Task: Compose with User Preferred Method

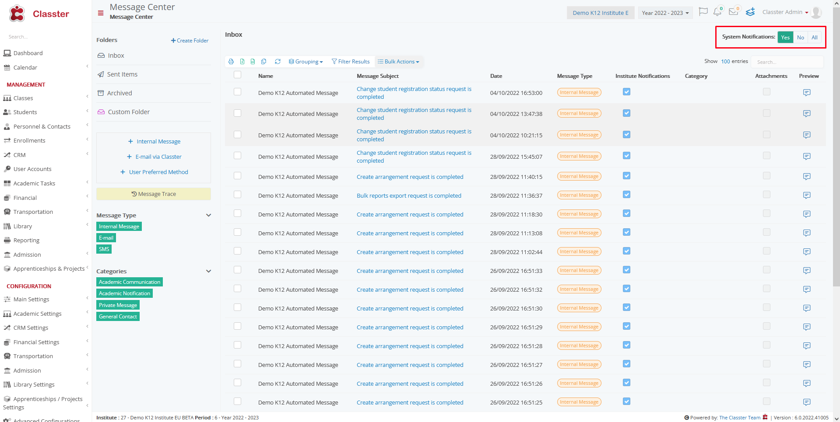Action: click(x=154, y=172)
